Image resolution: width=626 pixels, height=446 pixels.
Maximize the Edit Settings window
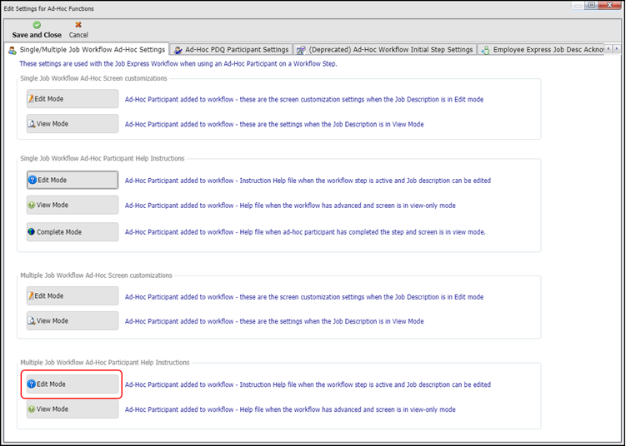click(592, 5)
